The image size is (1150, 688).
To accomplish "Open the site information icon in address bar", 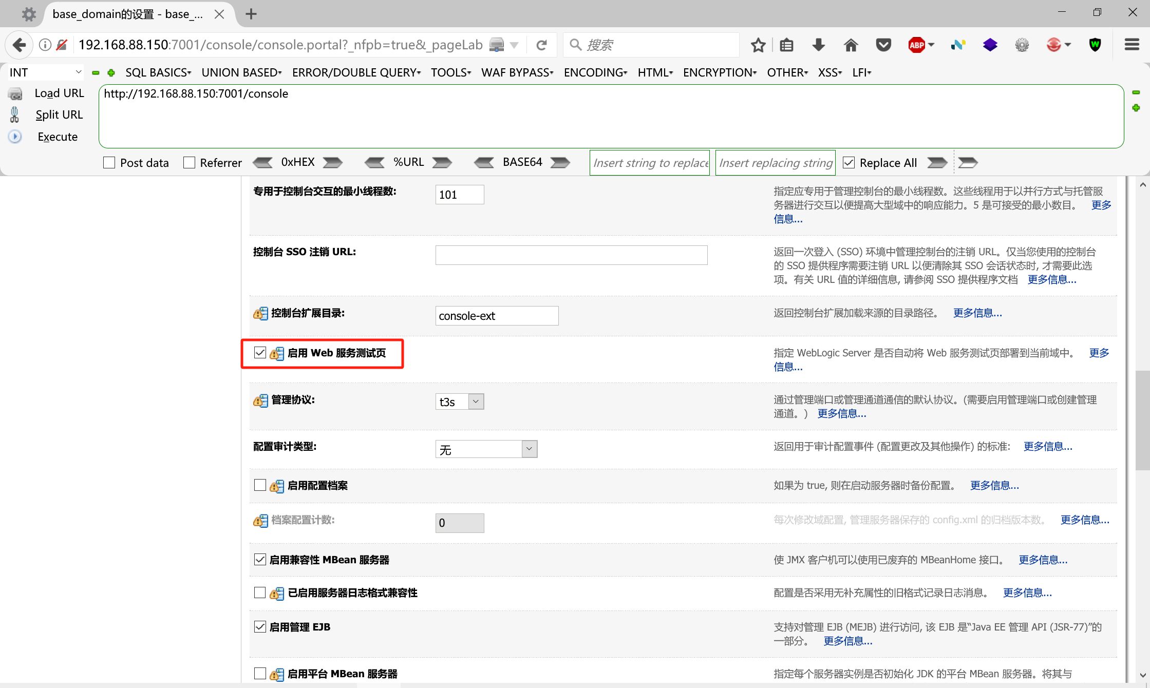I will tap(45, 45).
